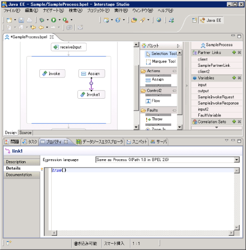This screenshot has height=250, width=246.
Task: Delete Correlation Set with X icon
Action: click(x=239, y=121)
